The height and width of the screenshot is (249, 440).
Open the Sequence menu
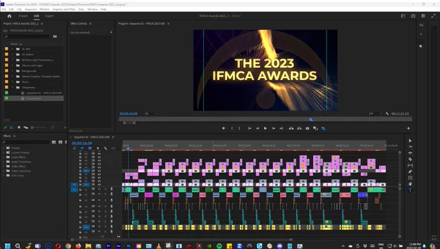(30, 9)
